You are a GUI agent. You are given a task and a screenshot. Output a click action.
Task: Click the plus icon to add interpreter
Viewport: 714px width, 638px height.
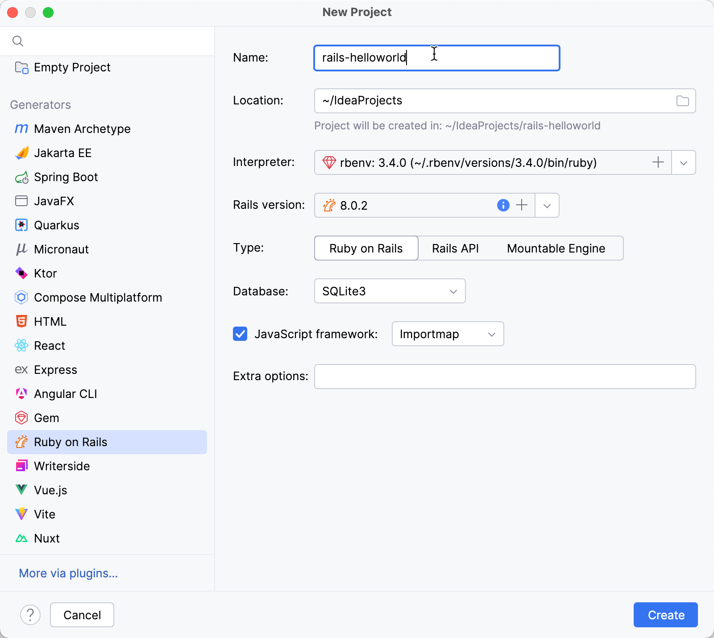pos(658,162)
